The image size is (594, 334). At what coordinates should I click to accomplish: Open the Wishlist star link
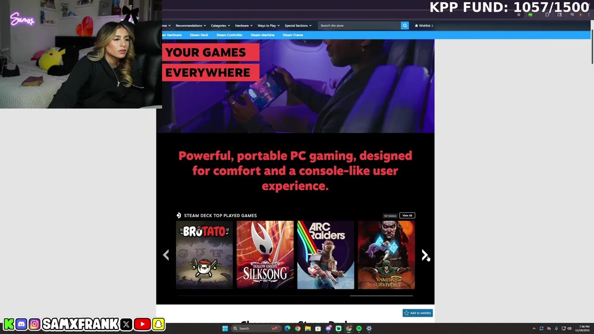pos(424,26)
